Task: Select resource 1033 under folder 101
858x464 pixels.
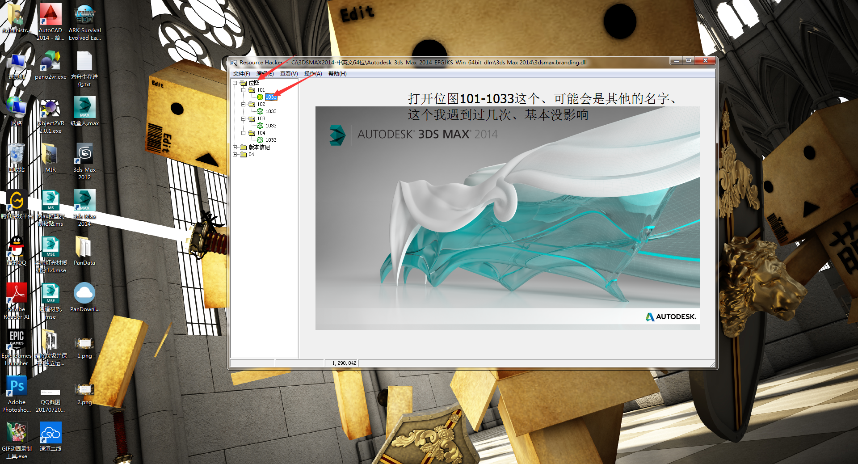Action: [x=271, y=97]
